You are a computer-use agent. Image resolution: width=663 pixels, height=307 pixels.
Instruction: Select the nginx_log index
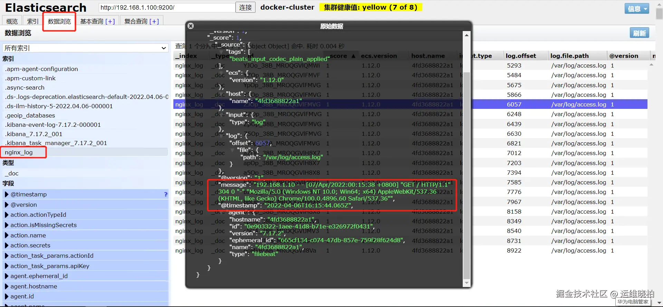tap(85, 152)
